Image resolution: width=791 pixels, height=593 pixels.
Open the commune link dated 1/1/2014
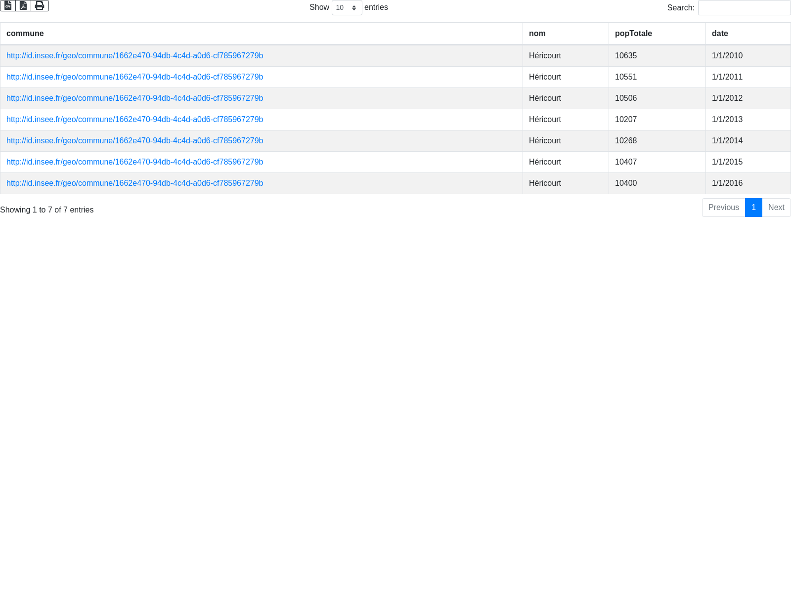[134, 141]
